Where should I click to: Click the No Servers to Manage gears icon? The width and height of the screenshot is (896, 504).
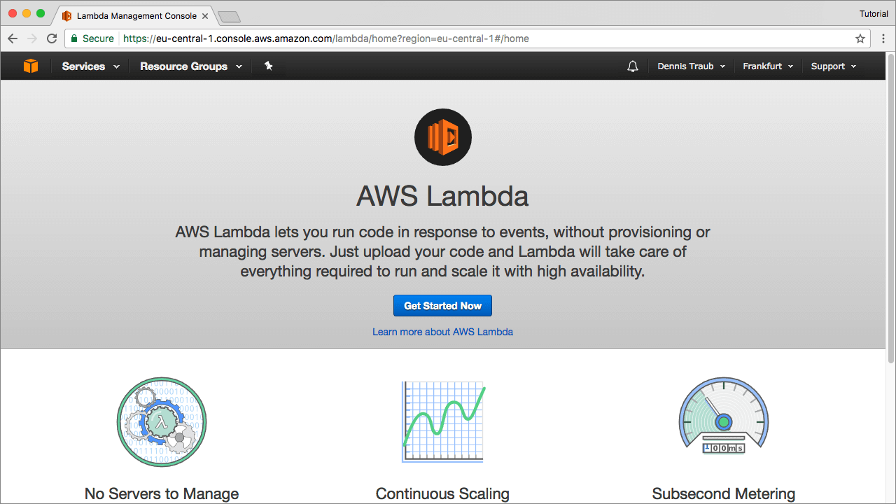(x=162, y=422)
